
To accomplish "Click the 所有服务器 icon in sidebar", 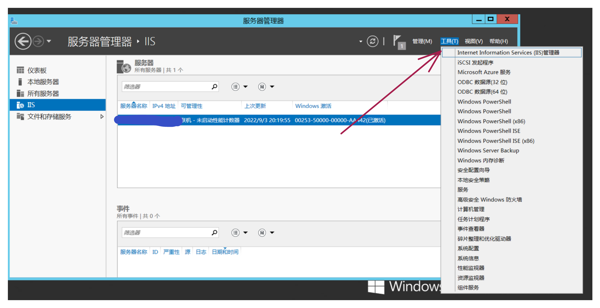I will pyautogui.click(x=20, y=93).
